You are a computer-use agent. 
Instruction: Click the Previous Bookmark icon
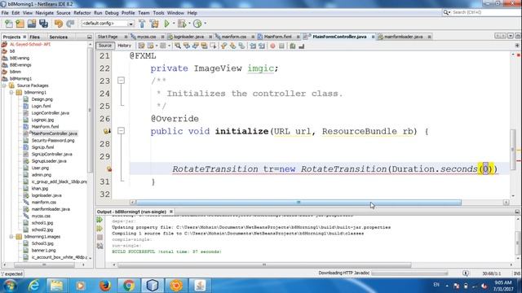(223, 46)
